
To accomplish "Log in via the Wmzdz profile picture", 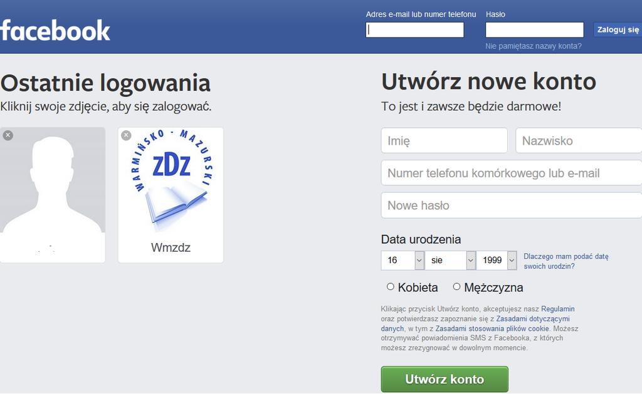I will [171, 180].
